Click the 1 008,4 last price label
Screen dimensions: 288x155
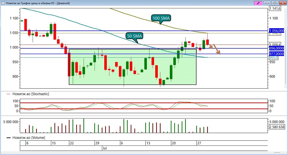tap(275, 45)
